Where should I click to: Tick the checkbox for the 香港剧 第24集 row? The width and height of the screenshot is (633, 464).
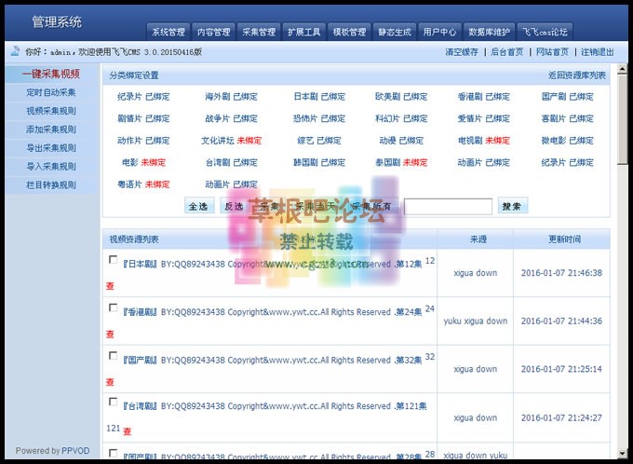(114, 307)
